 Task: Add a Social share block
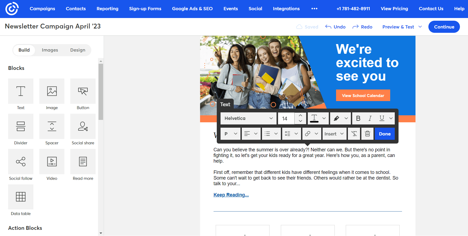tap(83, 126)
